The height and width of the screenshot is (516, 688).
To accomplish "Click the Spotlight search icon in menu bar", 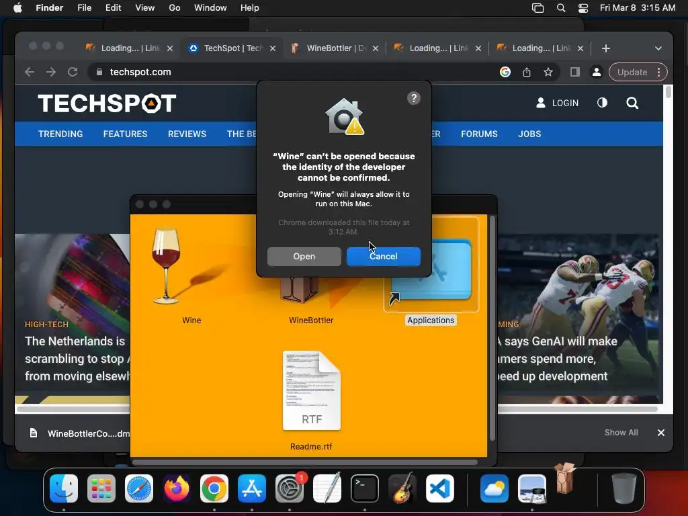I will pos(561,8).
